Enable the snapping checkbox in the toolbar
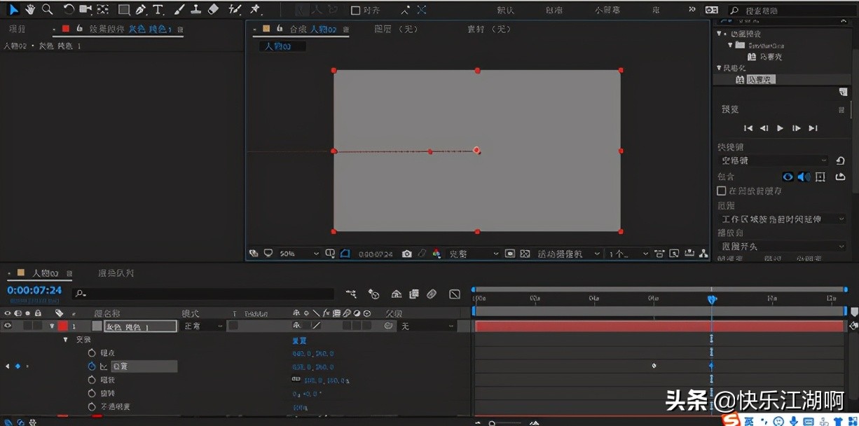Viewport: 859px width, 426px height. click(355, 11)
